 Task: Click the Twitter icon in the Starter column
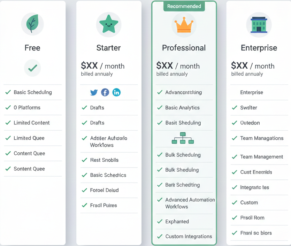tap(93, 92)
